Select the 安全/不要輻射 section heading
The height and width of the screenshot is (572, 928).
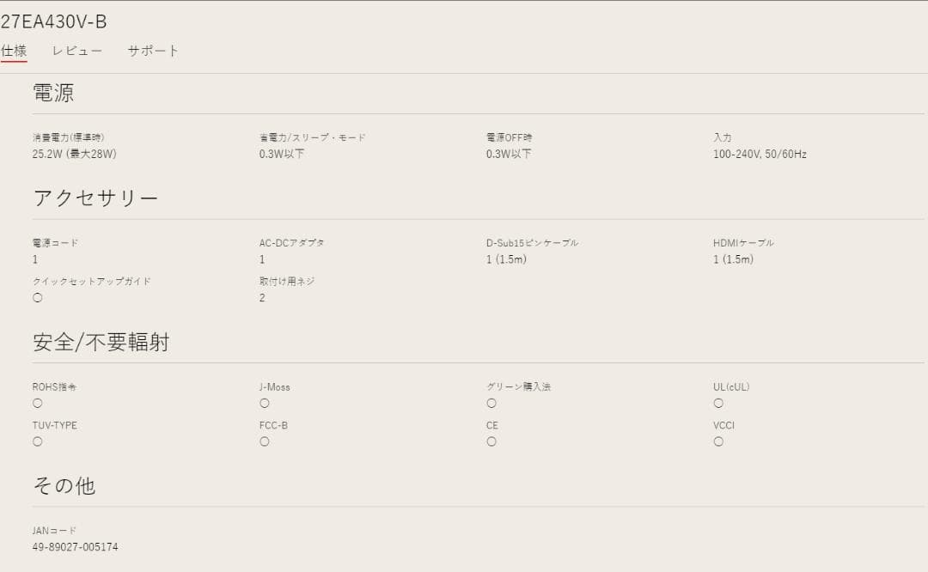[101, 341]
